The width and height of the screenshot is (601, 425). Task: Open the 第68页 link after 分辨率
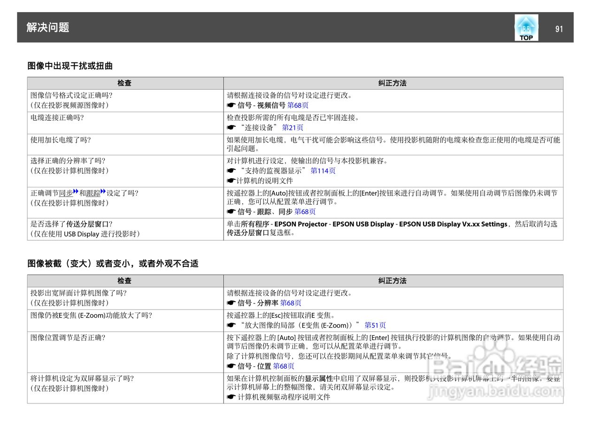[291, 303]
